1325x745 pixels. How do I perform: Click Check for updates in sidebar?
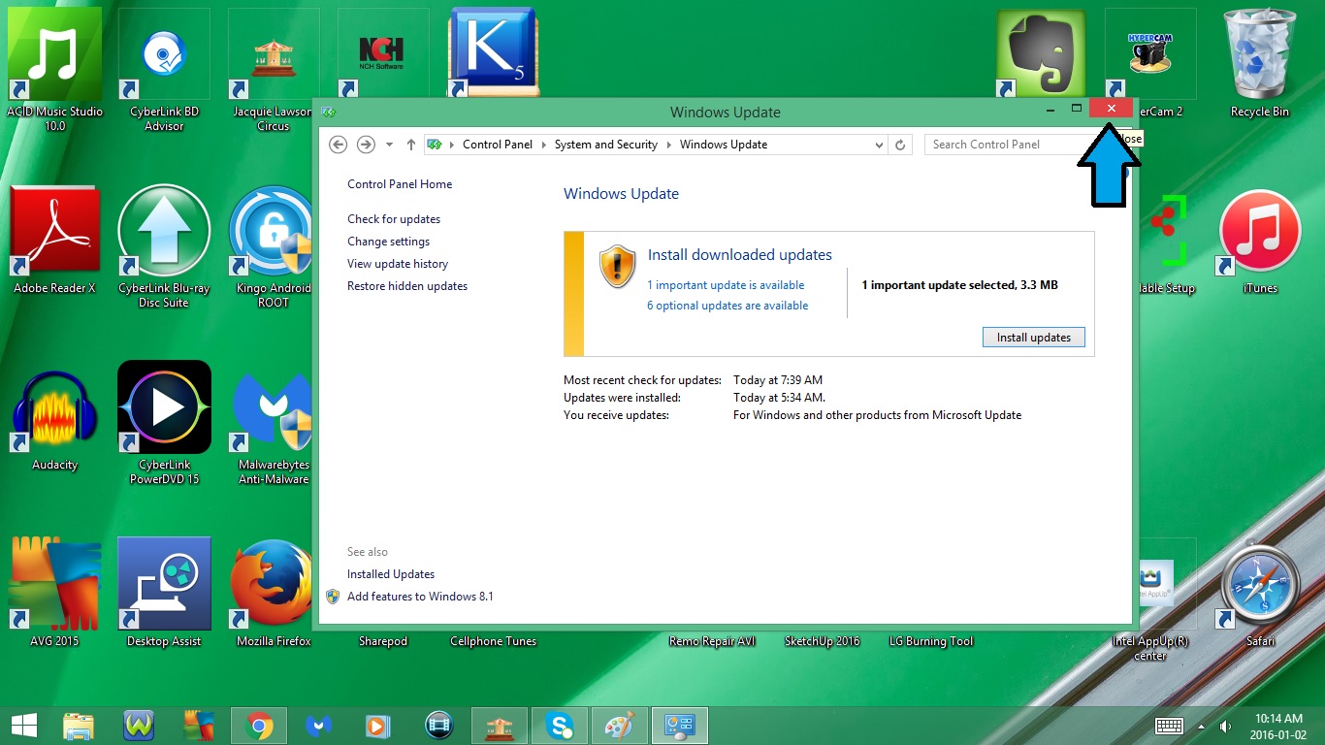pyautogui.click(x=394, y=219)
